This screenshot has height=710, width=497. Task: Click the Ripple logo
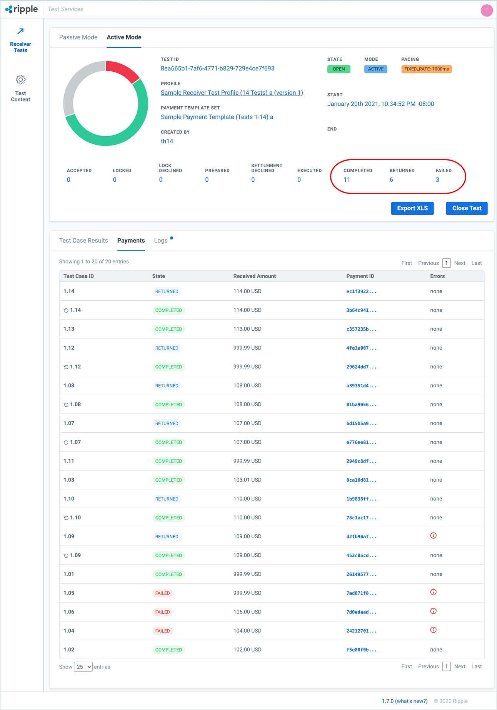point(22,9)
